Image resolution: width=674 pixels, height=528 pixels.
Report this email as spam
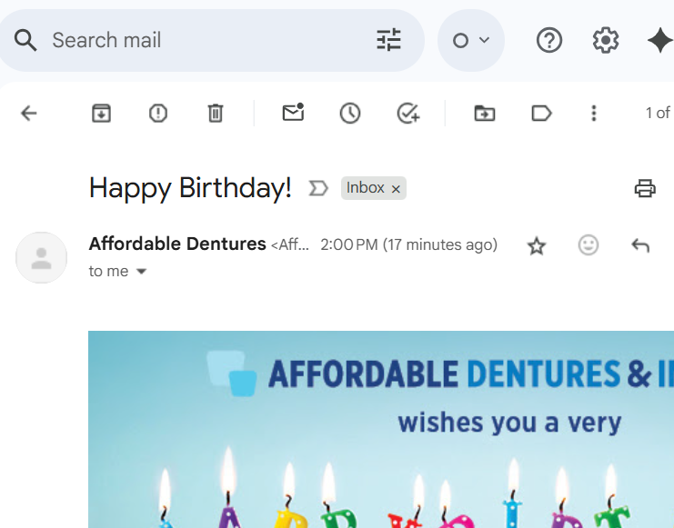click(x=158, y=113)
